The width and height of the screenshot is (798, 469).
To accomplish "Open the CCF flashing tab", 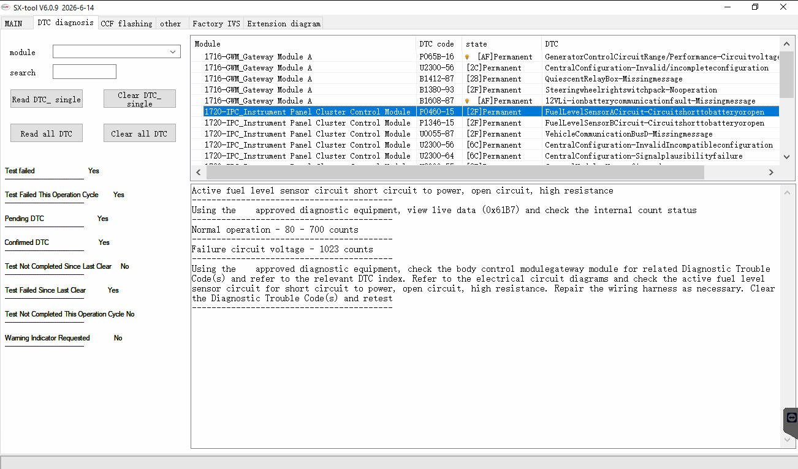I will 126,23.
